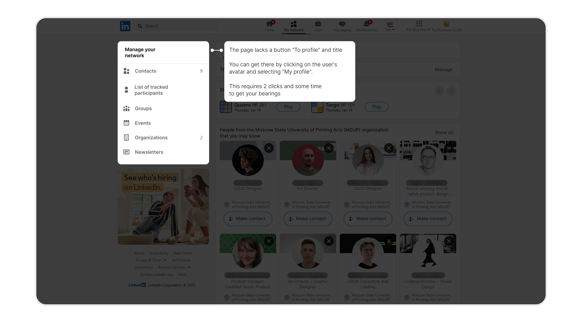Screen dimensions: 582x327
Task: Click the LinkedIn logo icon
Action: coord(125,26)
